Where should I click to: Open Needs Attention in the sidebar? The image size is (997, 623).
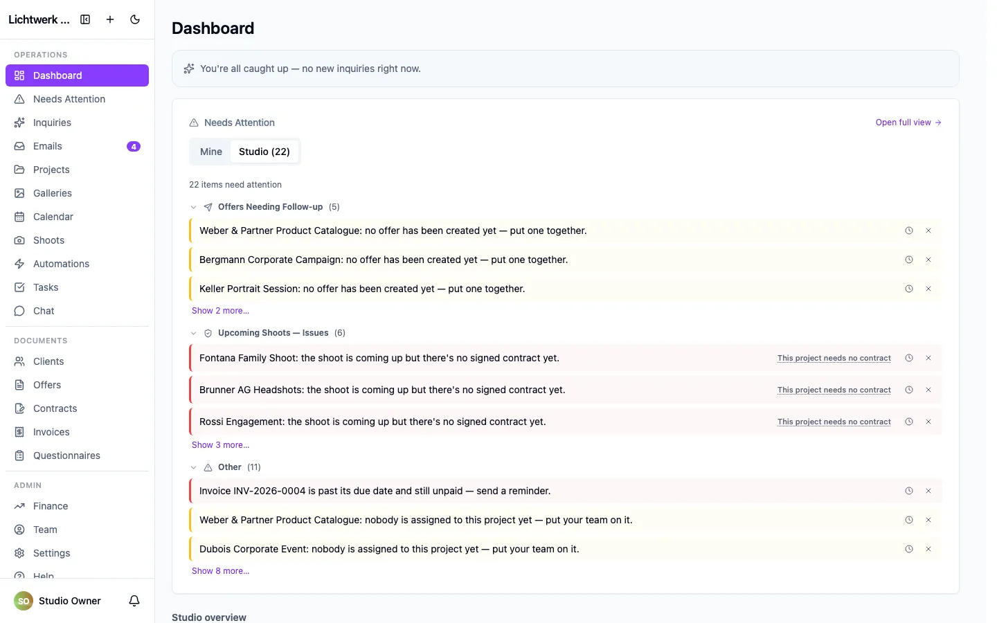[77, 99]
